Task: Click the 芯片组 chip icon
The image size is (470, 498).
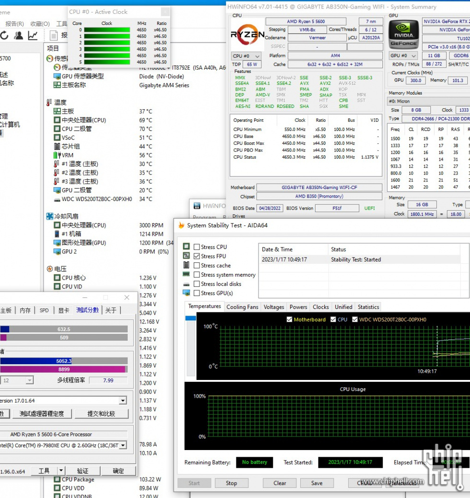Action: click(57, 146)
